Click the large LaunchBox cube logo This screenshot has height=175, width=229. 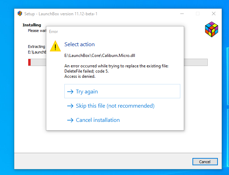click(212, 29)
